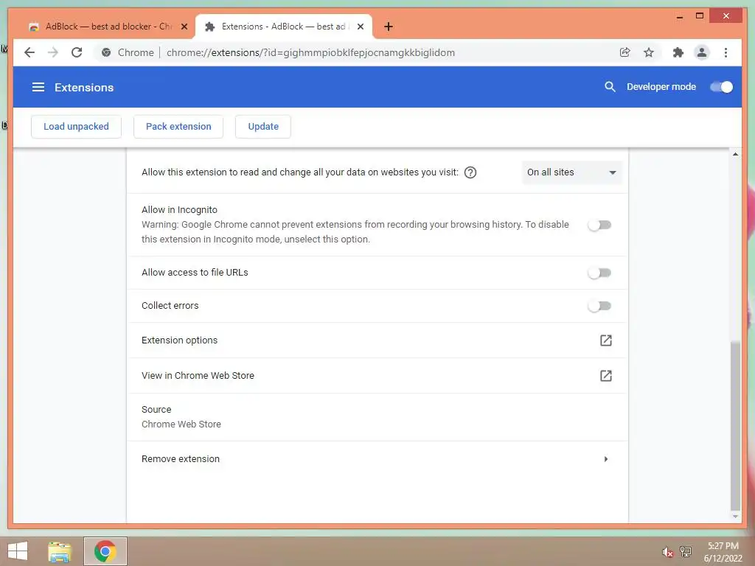
Task: Click the Allow in Incognito heading
Action: coord(179,210)
